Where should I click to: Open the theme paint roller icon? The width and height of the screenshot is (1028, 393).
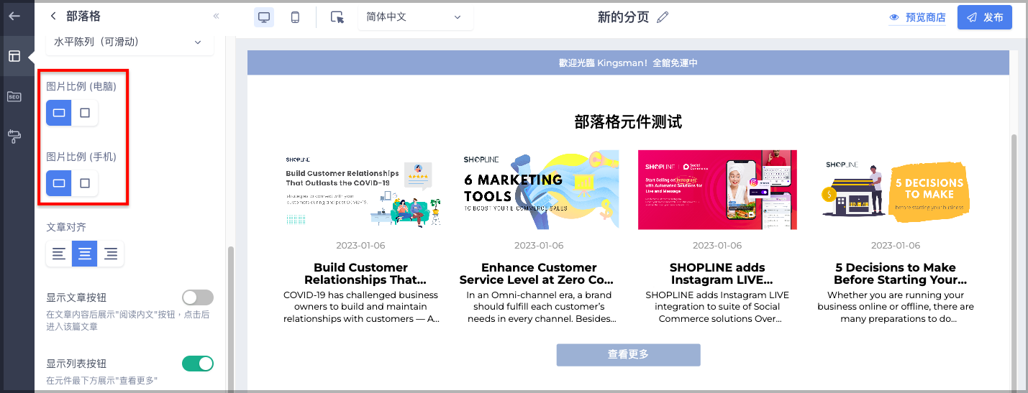pyautogui.click(x=14, y=135)
